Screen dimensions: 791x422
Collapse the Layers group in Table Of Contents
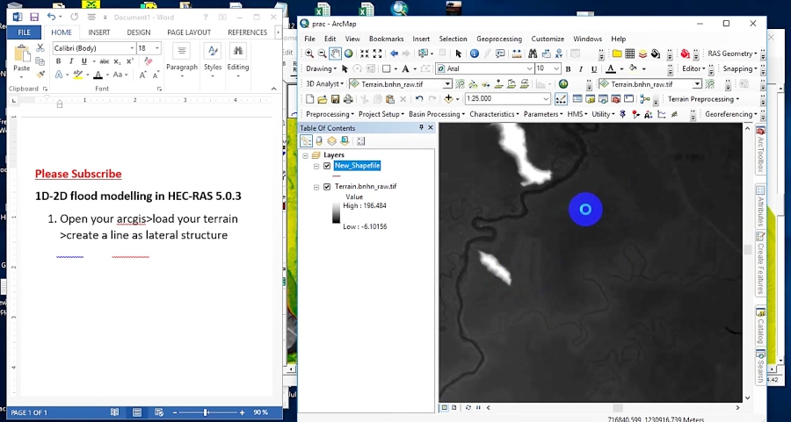point(304,154)
